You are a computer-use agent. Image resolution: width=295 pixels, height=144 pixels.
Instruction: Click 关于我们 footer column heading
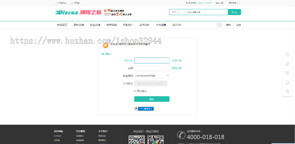[x=103, y=131]
